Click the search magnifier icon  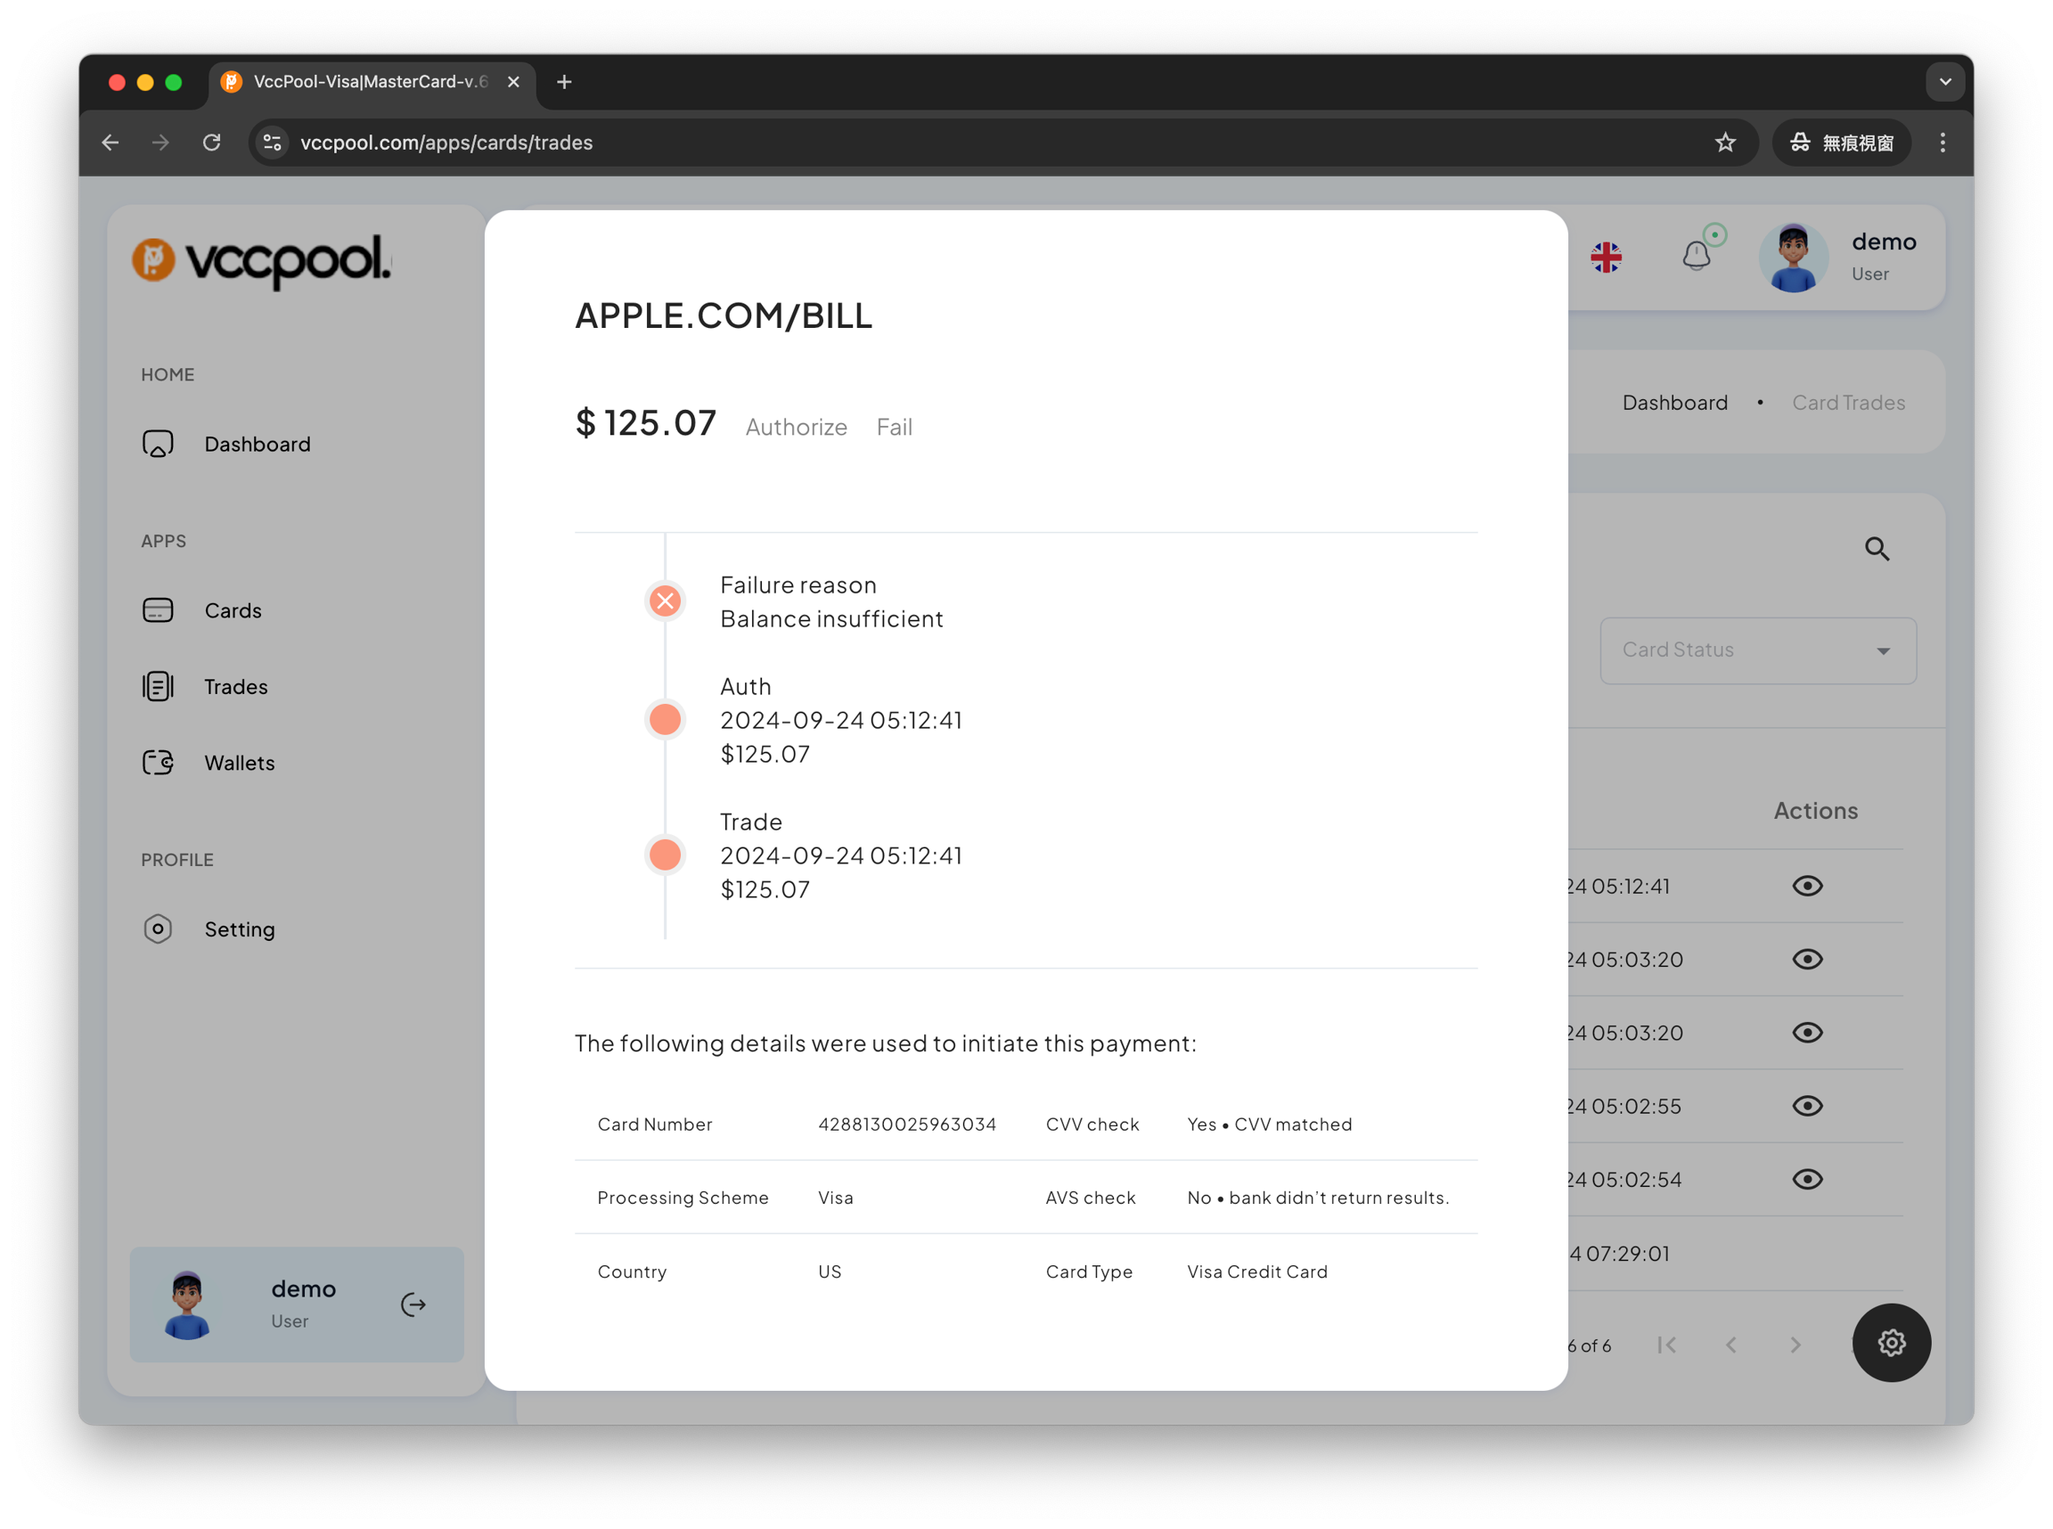click(x=1877, y=549)
